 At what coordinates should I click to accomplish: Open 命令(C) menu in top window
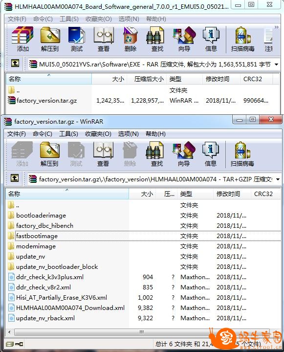(43, 19)
